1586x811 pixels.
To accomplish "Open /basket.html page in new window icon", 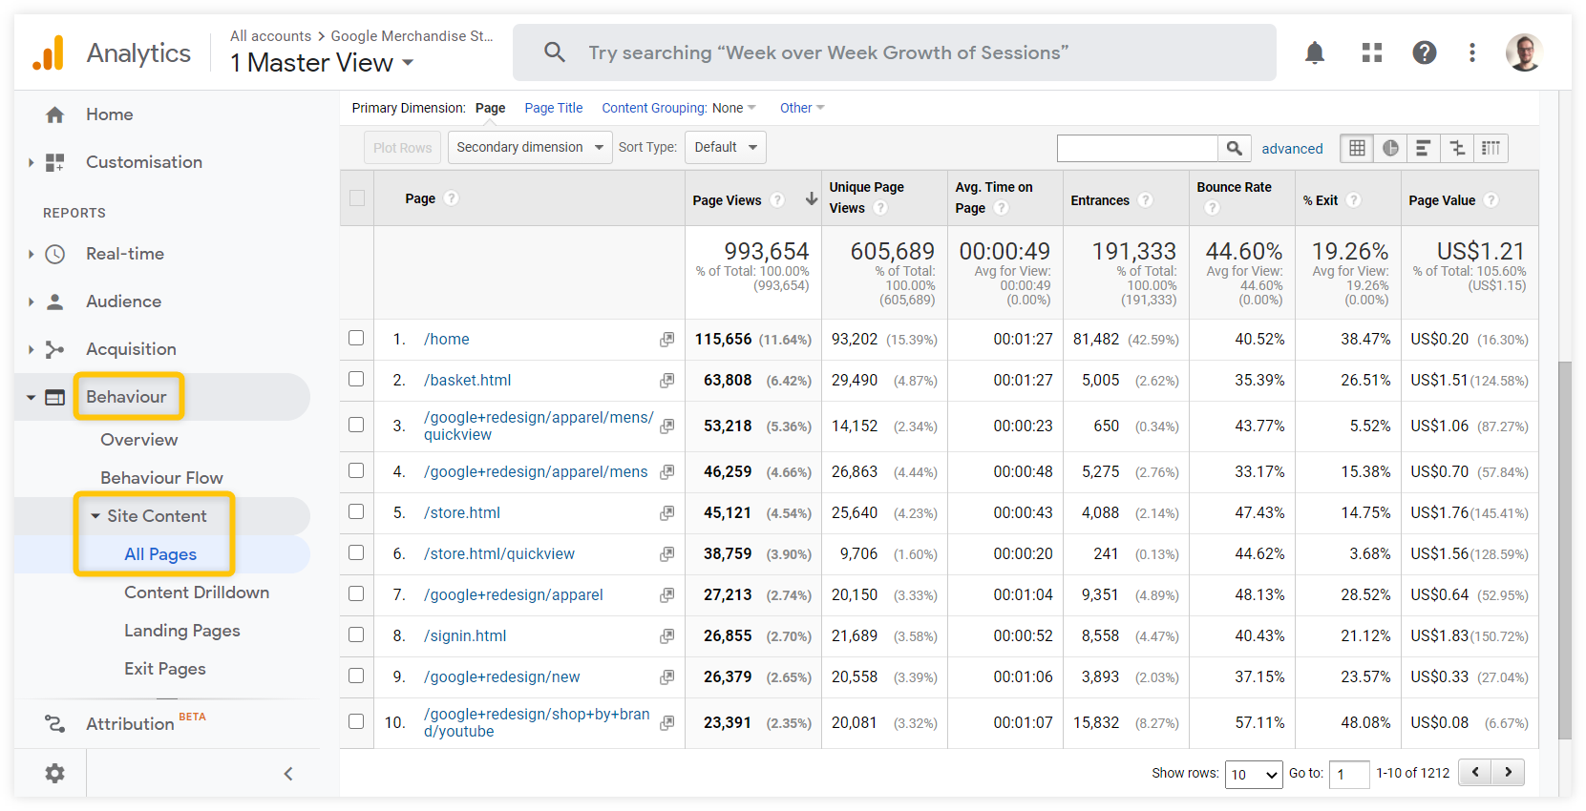I will [x=666, y=381].
